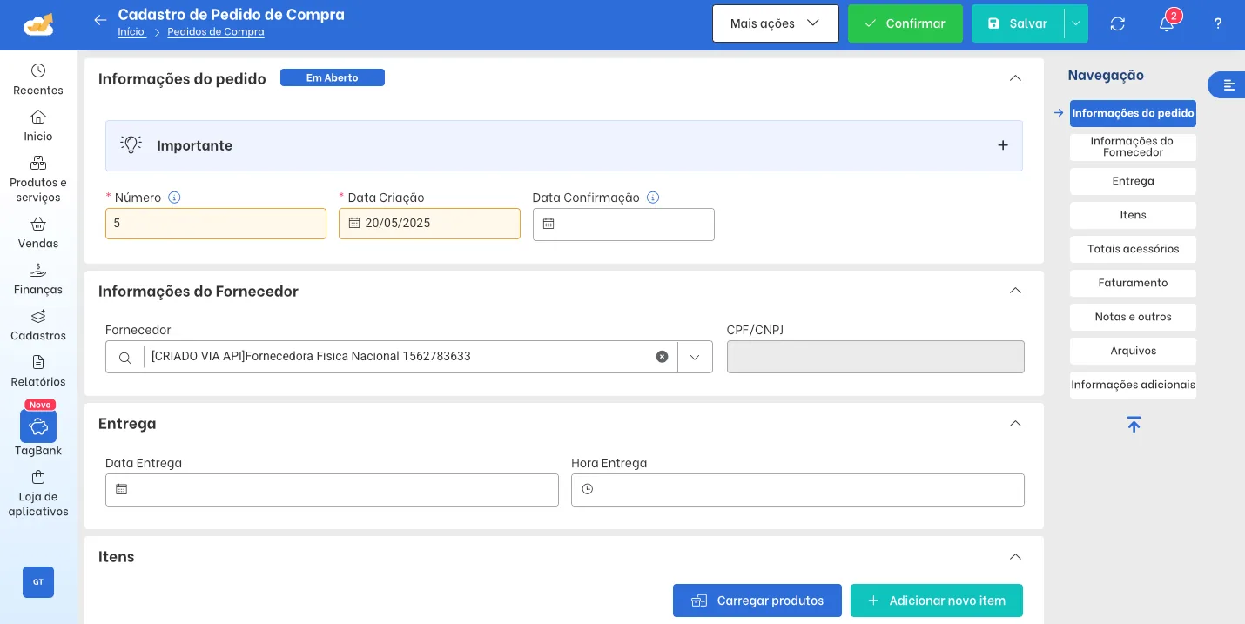Expand the Importante notice with plus

[1003, 145]
